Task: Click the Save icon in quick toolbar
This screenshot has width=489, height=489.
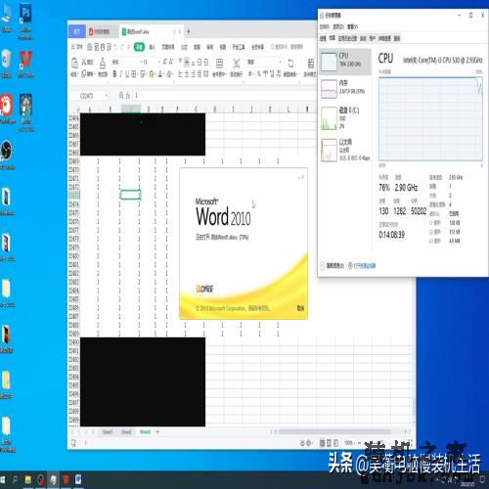Action: click(x=90, y=47)
